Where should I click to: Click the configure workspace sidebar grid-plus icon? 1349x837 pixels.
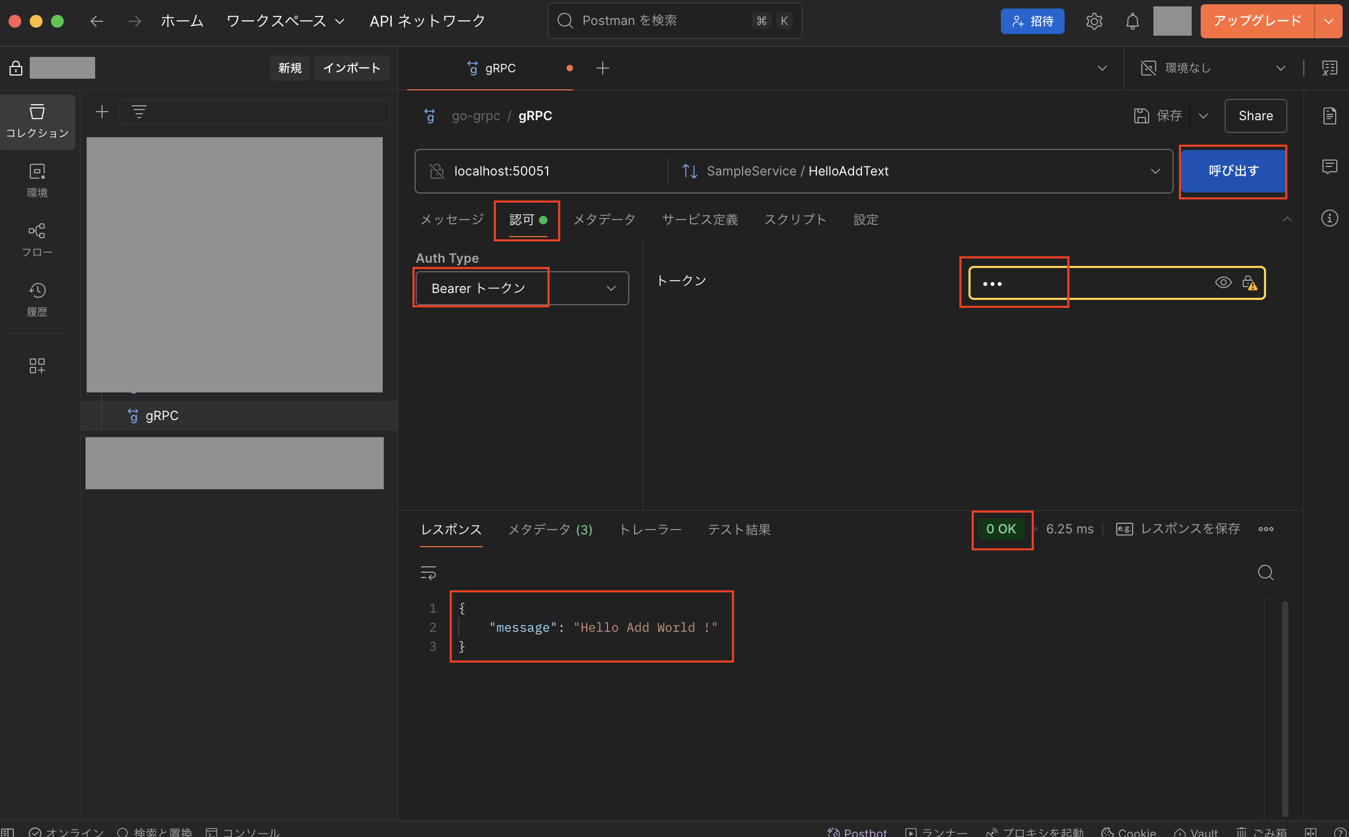[x=37, y=365]
